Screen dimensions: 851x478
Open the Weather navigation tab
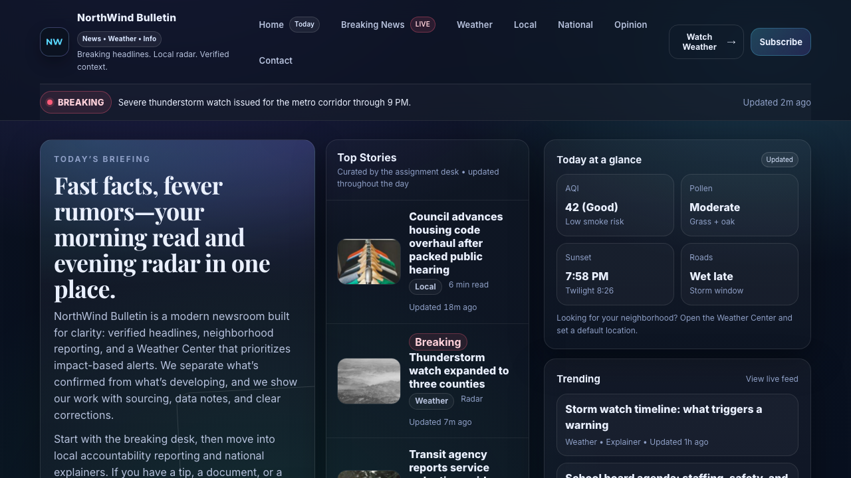click(474, 25)
